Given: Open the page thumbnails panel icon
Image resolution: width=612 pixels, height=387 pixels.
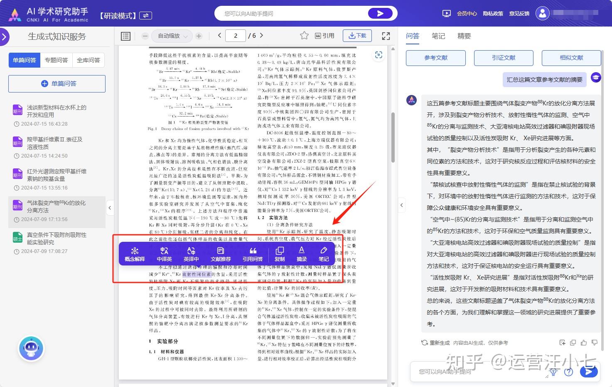Looking at the screenshot, I should [125, 36].
